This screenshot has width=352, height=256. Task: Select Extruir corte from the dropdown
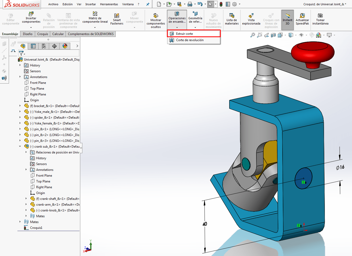184,34
